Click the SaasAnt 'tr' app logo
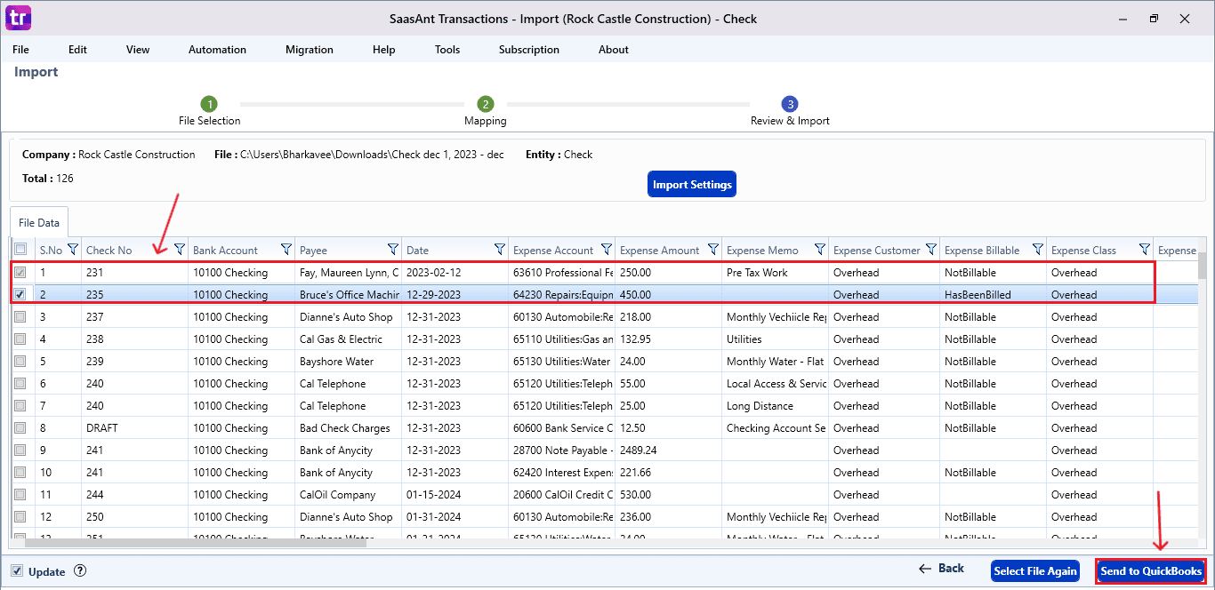Image resolution: width=1215 pixels, height=590 pixels. (x=18, y=18)
